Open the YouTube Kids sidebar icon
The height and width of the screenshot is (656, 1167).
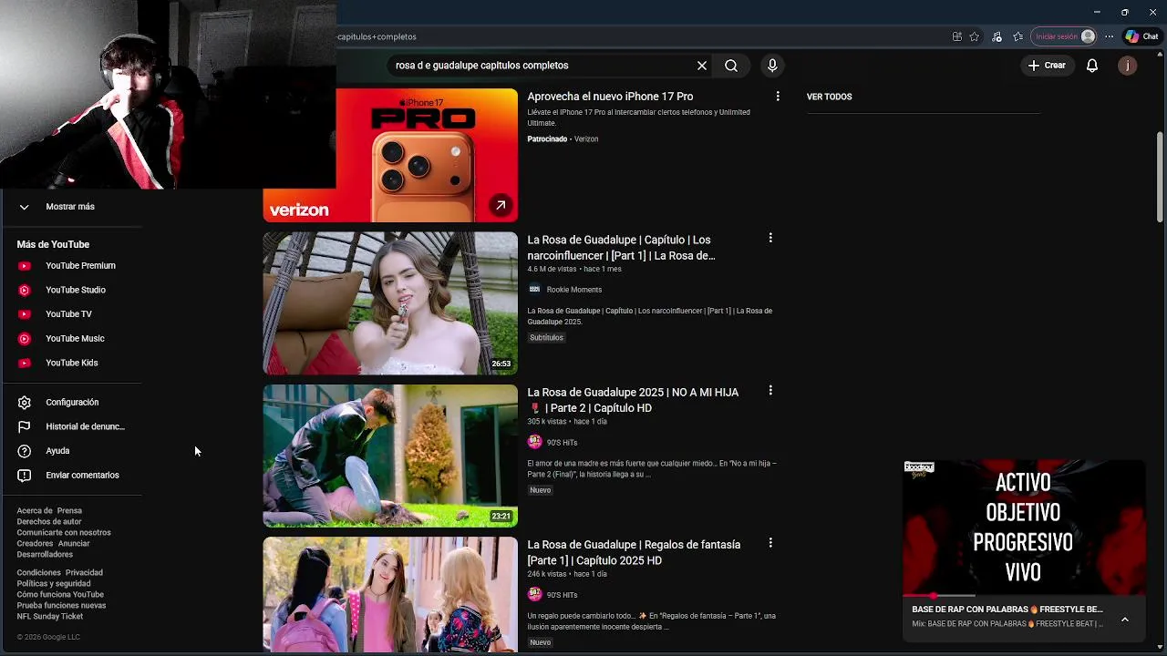tap(25, 363)
